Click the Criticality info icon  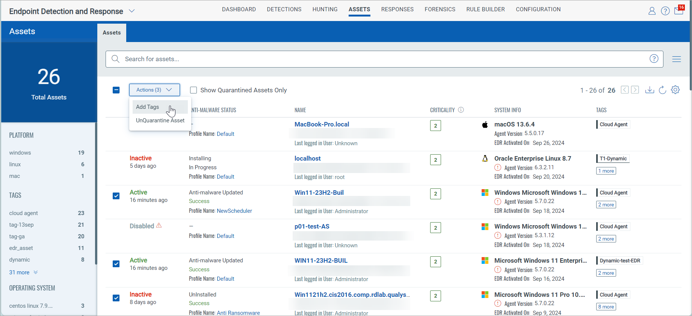pyautogui.click(x=461, y=110)
